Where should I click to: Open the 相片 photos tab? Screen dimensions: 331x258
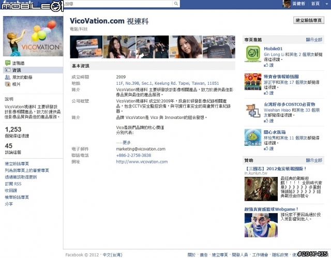pyautogui.click(x=16, y=84)
